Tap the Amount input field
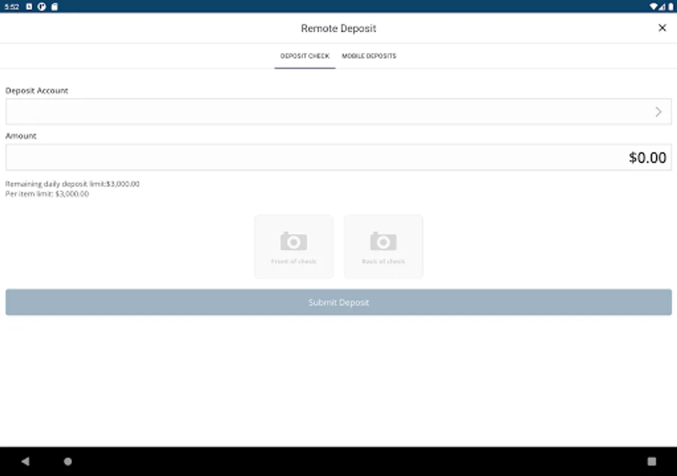This screenshot has width=677, height=476. tap(338, 158)
